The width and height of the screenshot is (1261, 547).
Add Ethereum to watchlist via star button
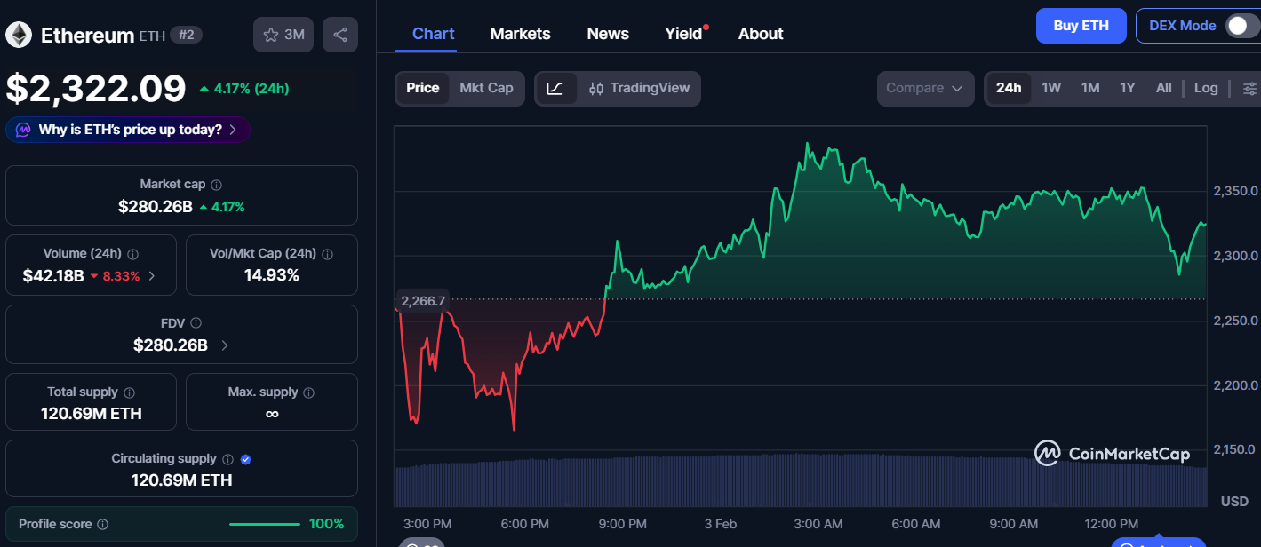[283, 35]
